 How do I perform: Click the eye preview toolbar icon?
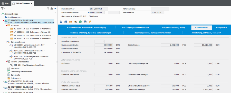[x=75, y=22]
